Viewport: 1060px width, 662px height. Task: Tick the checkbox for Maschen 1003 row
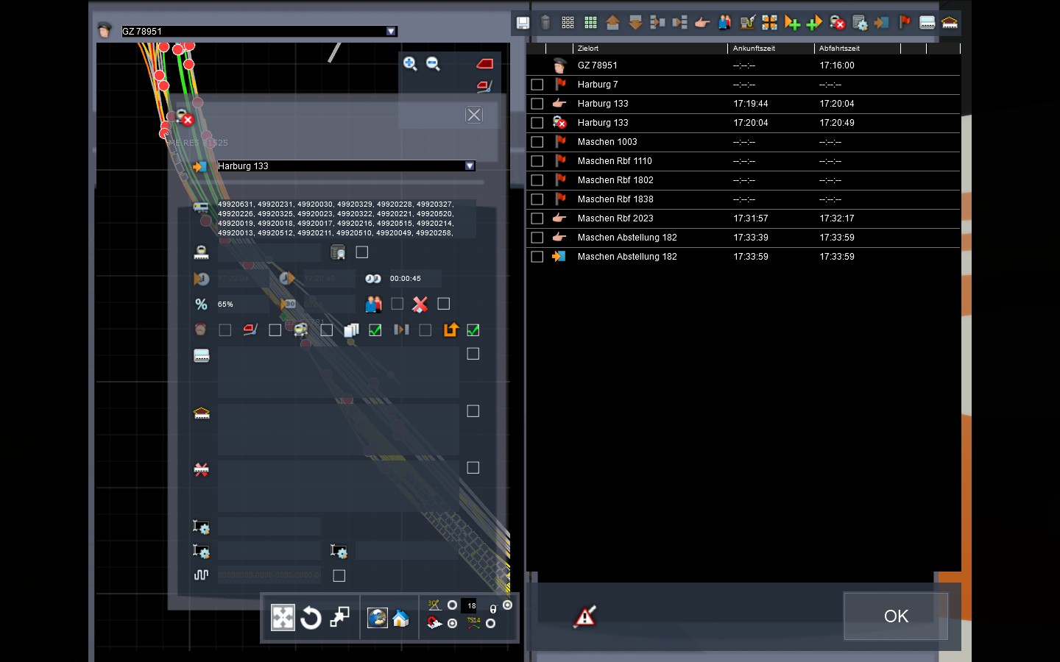coord(537,142)
